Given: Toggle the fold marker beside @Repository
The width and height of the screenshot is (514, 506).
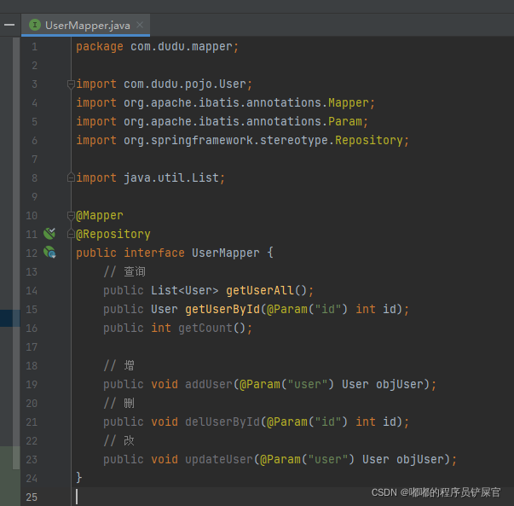Looking at the screenshot, I should tap(71, 235).
